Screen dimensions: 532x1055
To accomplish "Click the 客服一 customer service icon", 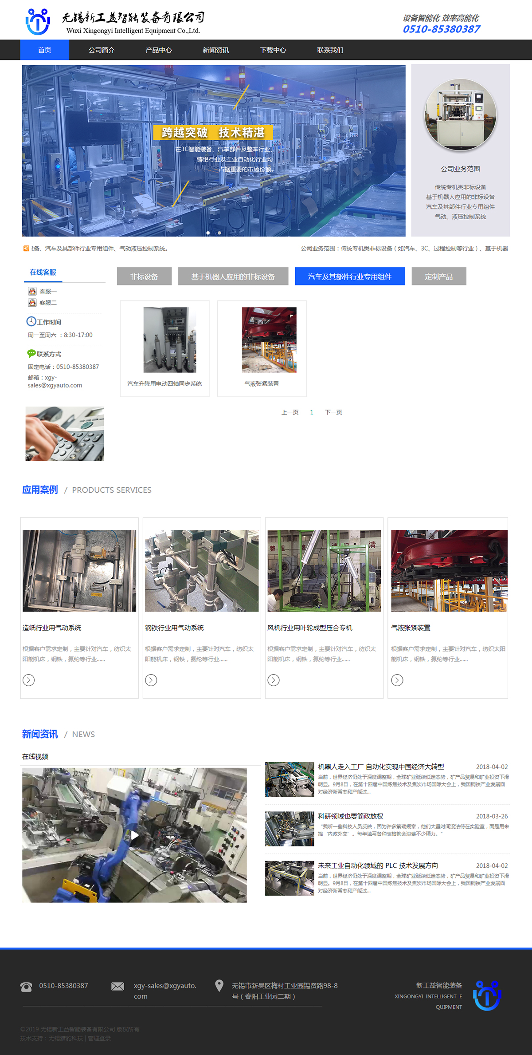I will tap(32, 291).
